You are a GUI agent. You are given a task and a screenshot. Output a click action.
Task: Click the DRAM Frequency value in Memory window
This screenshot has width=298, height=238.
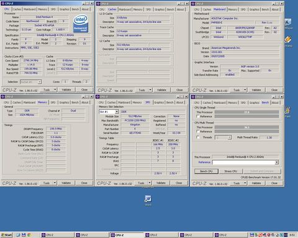(x=56, y=129)
